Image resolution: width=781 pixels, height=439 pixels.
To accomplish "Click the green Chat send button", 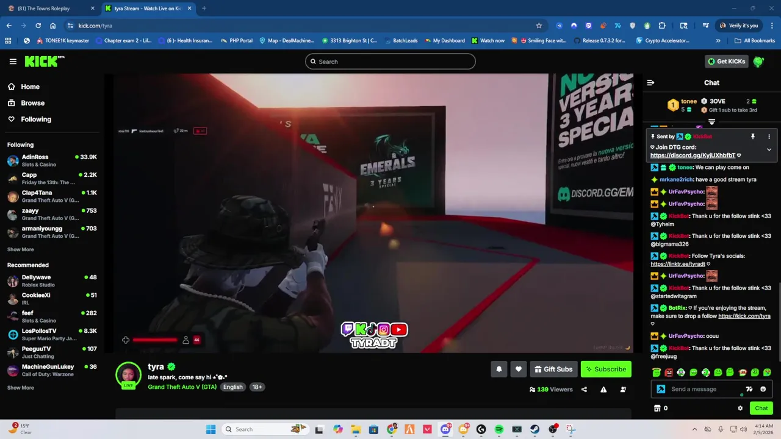I will (761, 409).
